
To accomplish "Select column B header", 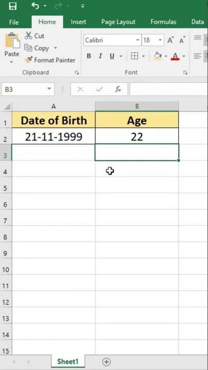I will click(x=137, y=106).
